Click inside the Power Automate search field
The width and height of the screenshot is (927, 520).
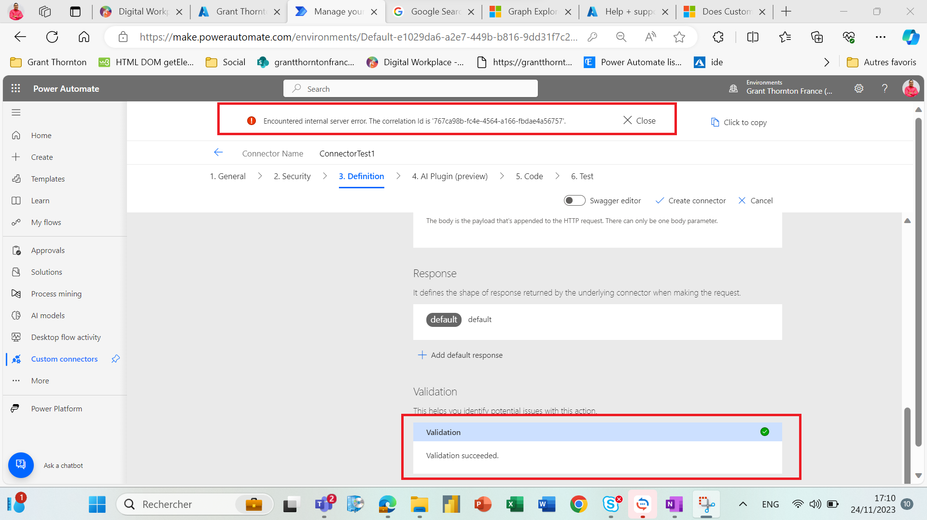click(410, 88)
